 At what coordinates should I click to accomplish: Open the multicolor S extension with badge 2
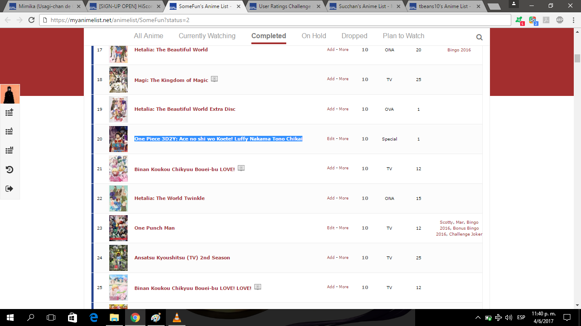pyautogui.click(x=533, y=20)
